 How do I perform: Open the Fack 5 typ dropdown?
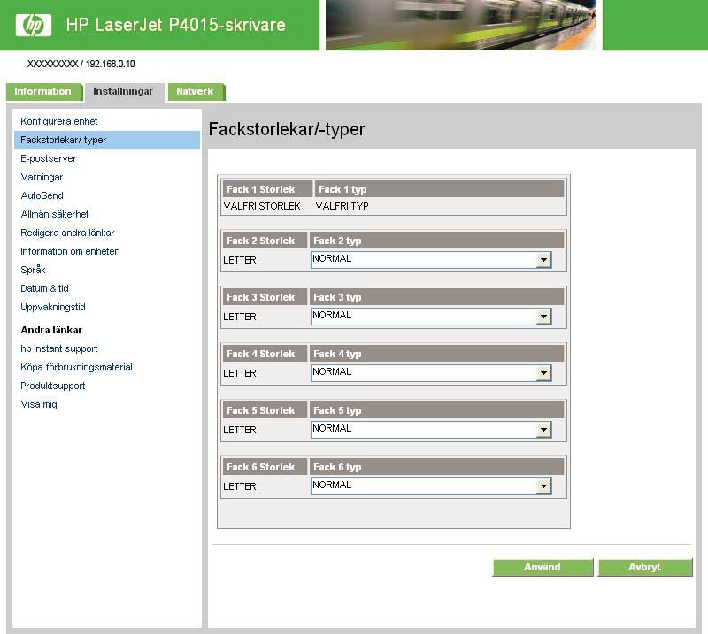tap(431, 429)
